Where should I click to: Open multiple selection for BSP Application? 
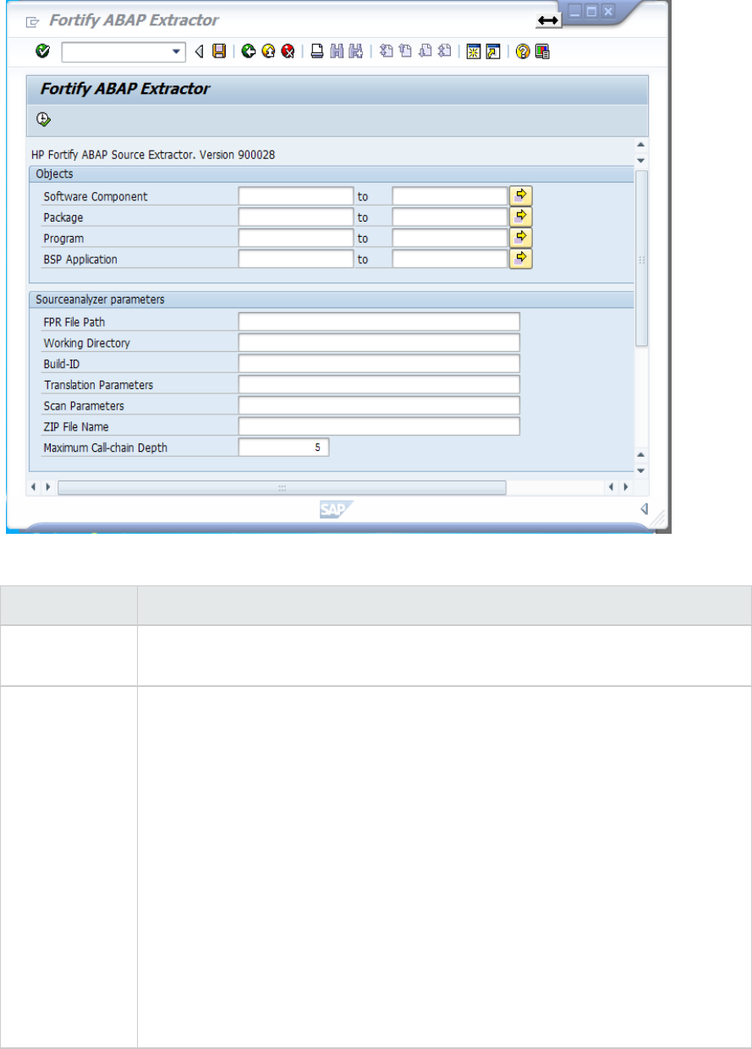click(520, 258)
